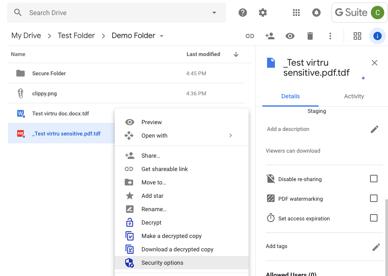Select the Secure Folder row
Viewport: 388px width, 276px height.
click(x=126, y=73)
